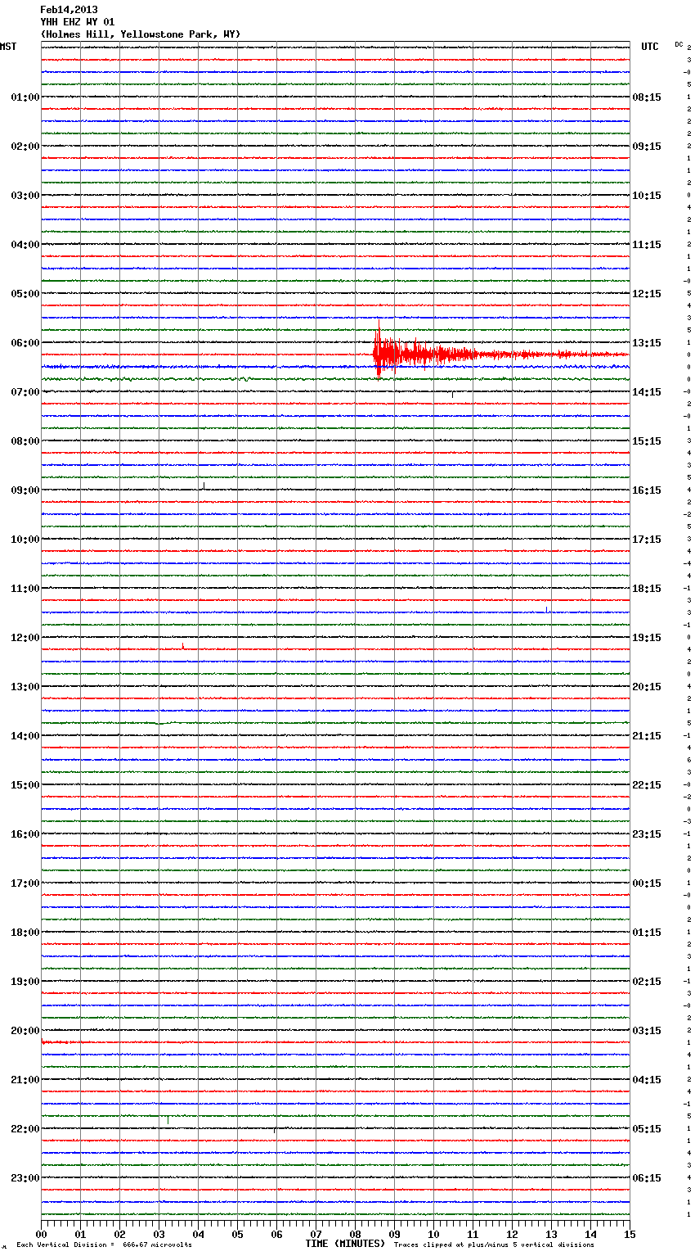Screen dimensions: 695x1256
Task: Click the 22:15 UTC time label
Action: 647,785
